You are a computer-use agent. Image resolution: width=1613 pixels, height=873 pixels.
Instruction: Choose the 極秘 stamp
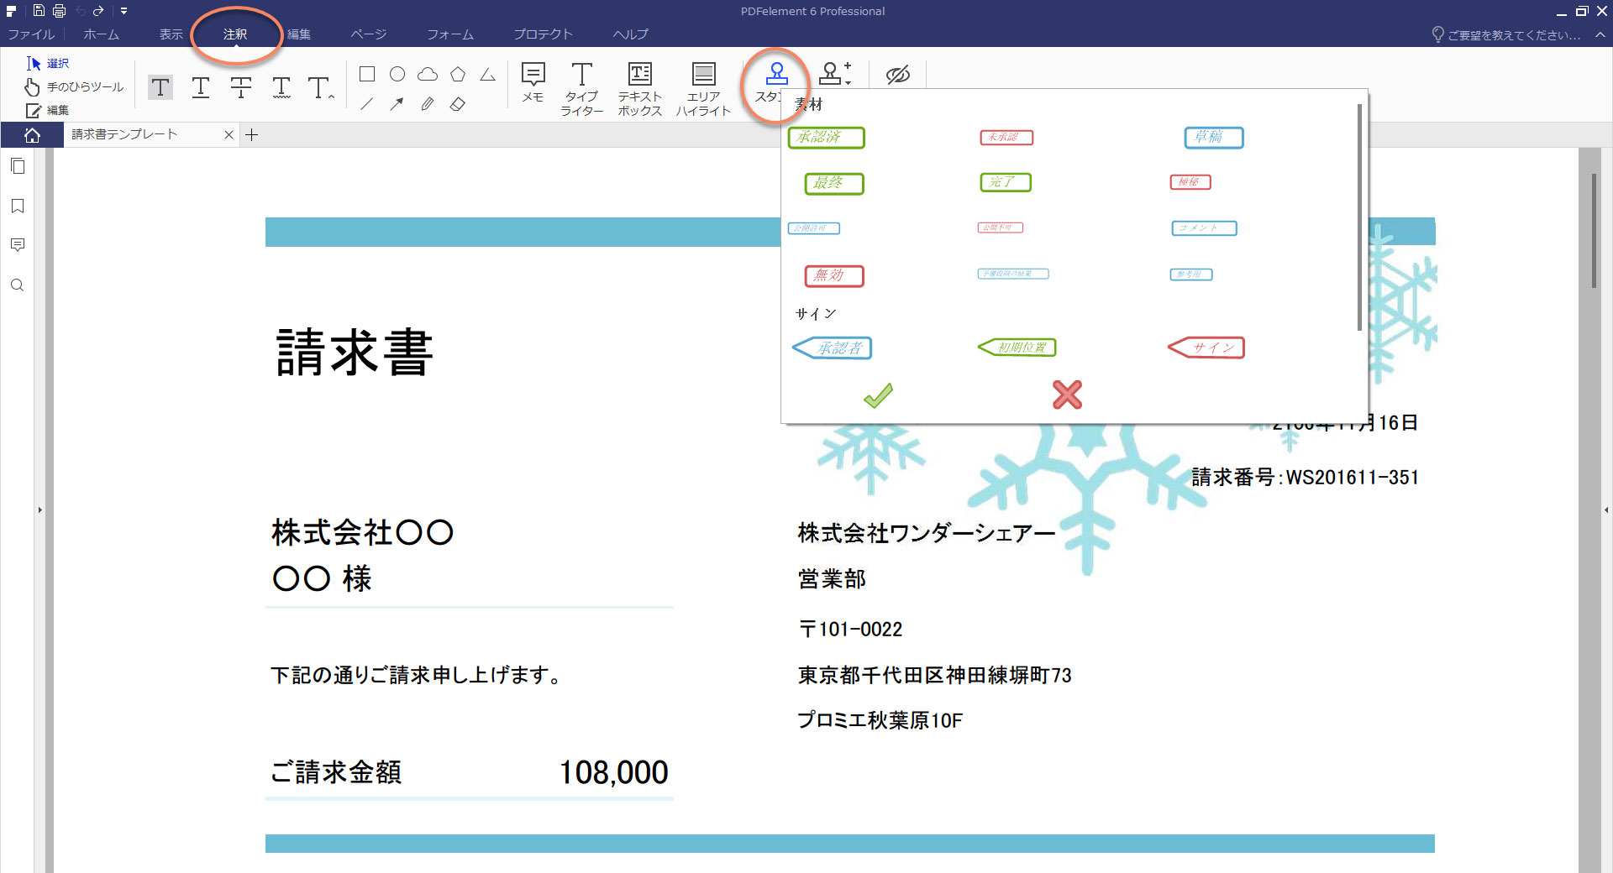1190,182
